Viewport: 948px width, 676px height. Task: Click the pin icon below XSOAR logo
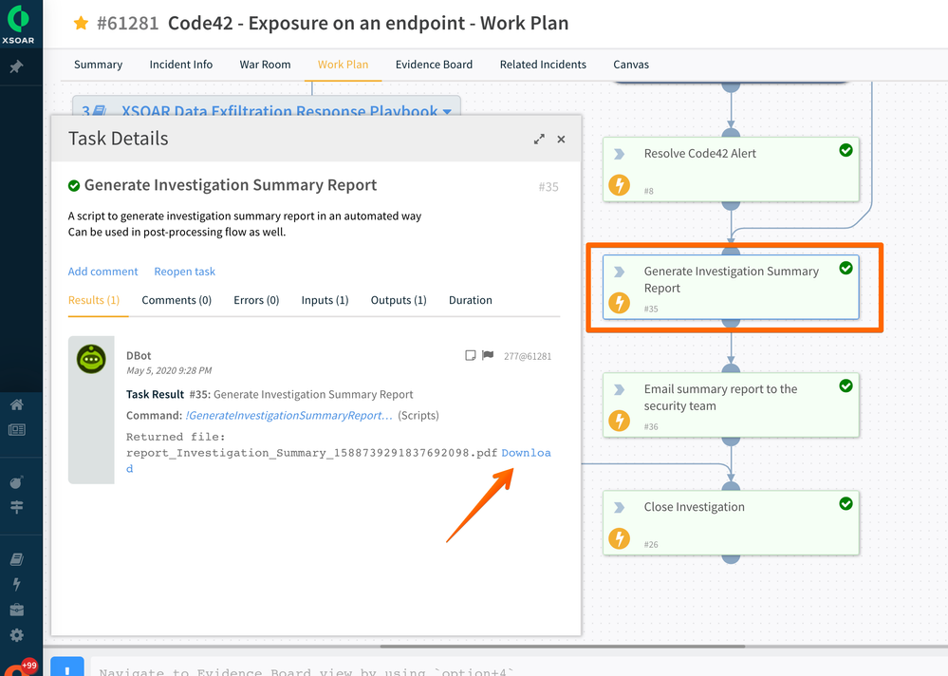pyautogui.click(x=16, y=67)
